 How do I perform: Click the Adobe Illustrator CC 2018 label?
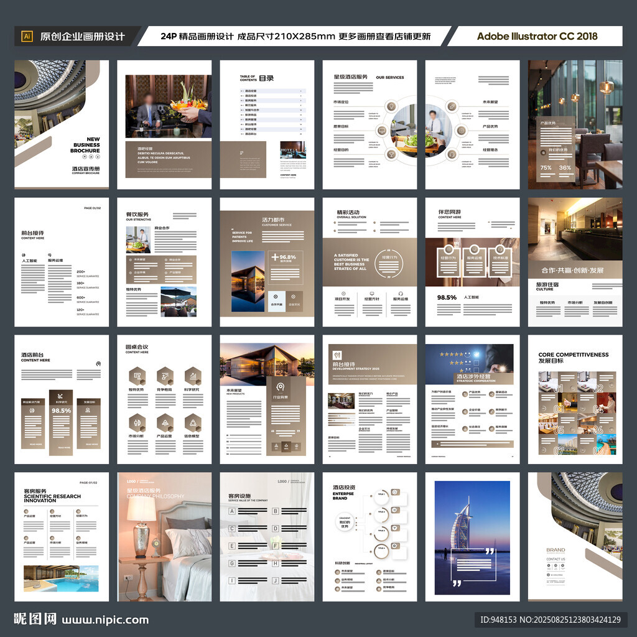pos(537,36)
